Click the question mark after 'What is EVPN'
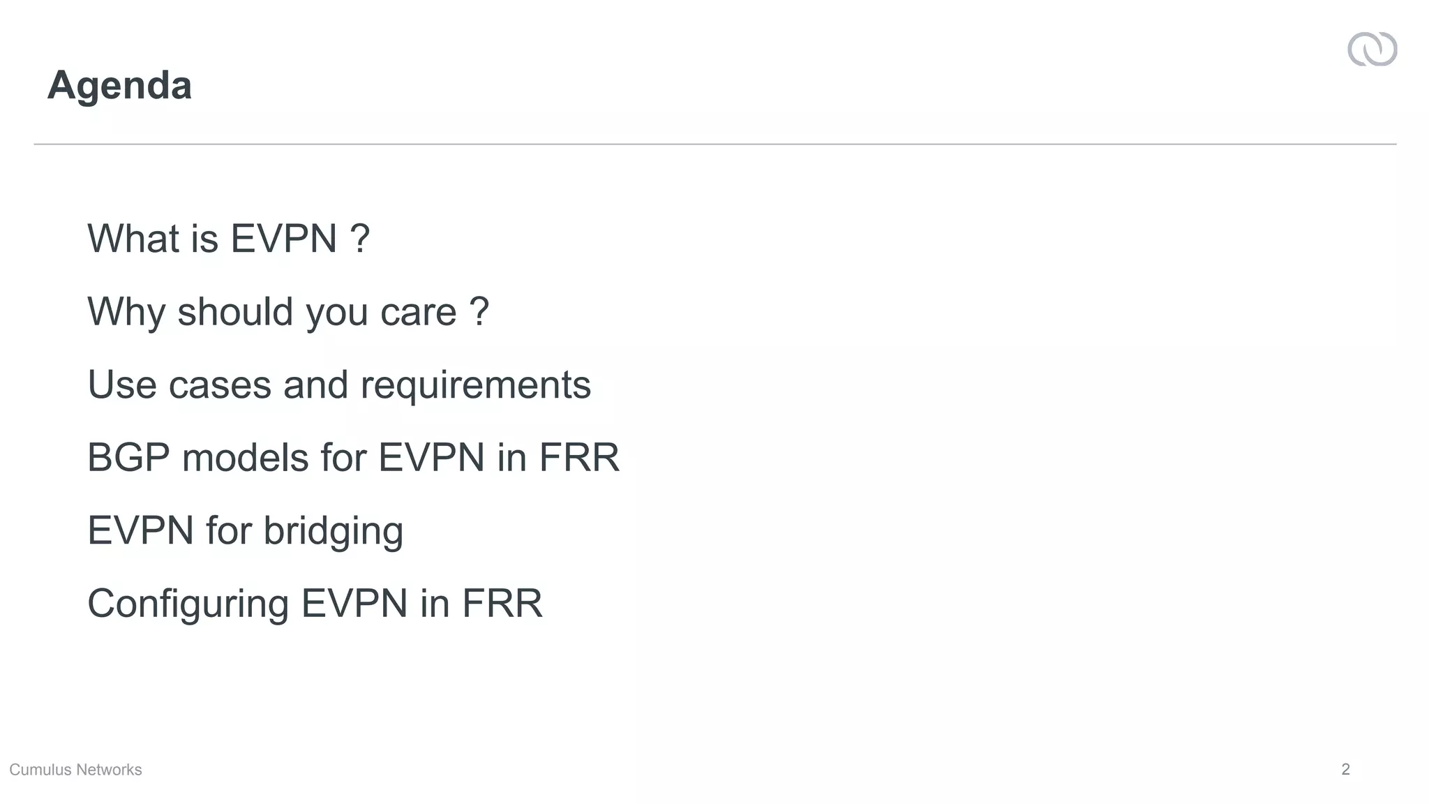The width and height of the screenshot is (1429, 804). click(359, 238)
